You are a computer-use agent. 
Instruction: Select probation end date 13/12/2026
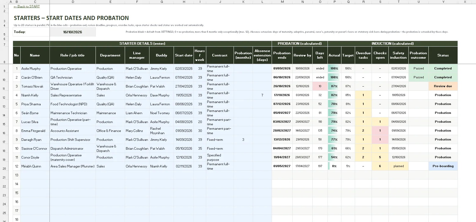tap(282, 140)
